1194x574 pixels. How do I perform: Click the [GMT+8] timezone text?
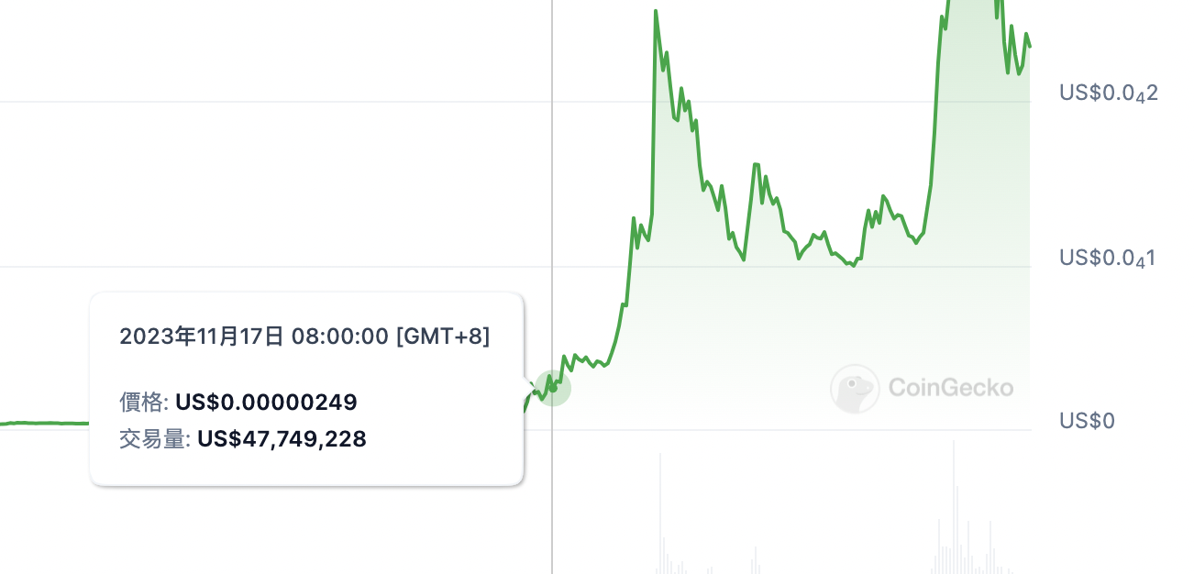tap(443, 337)
